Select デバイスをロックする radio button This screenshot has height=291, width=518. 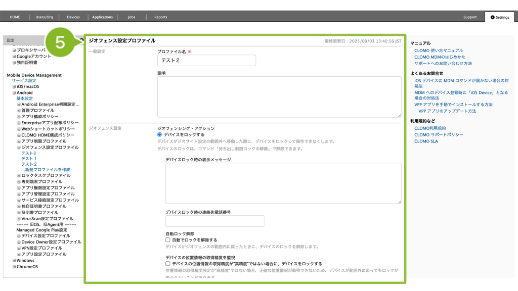click(x=160, y=135)
